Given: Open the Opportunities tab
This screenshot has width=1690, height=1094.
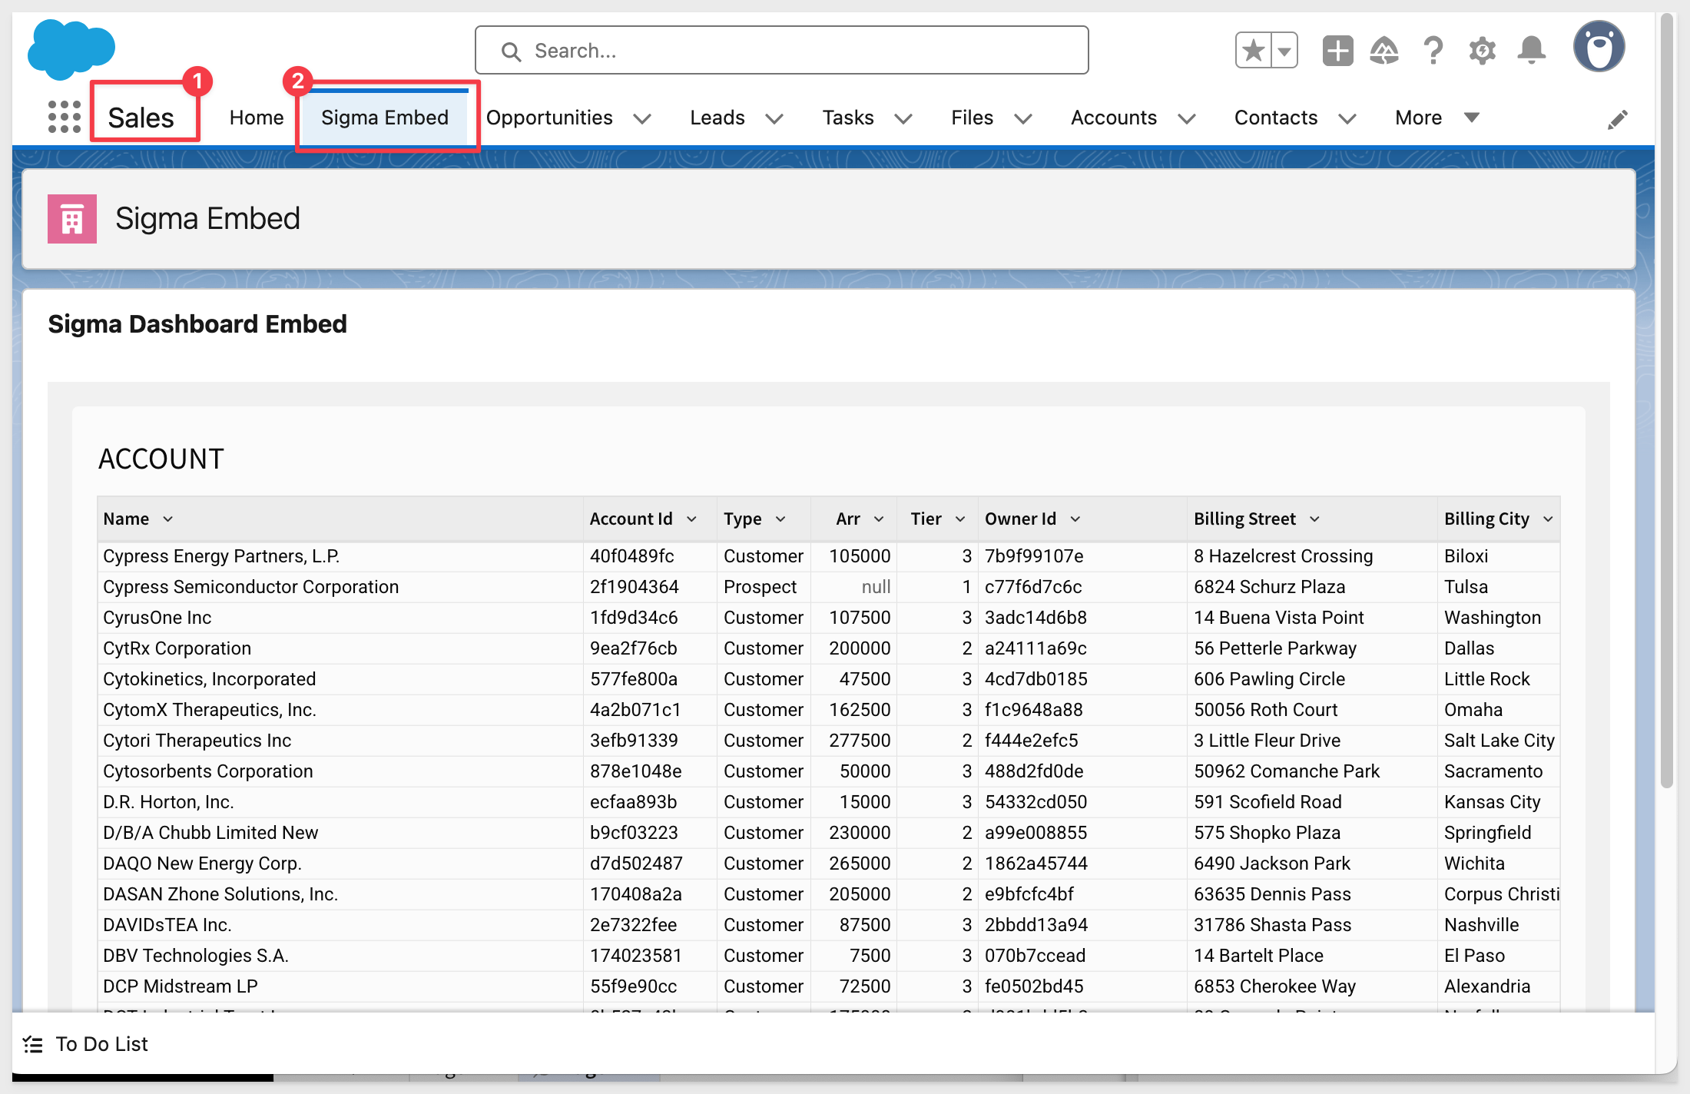Looking at the screenshot, I should [x=549, y=118].
